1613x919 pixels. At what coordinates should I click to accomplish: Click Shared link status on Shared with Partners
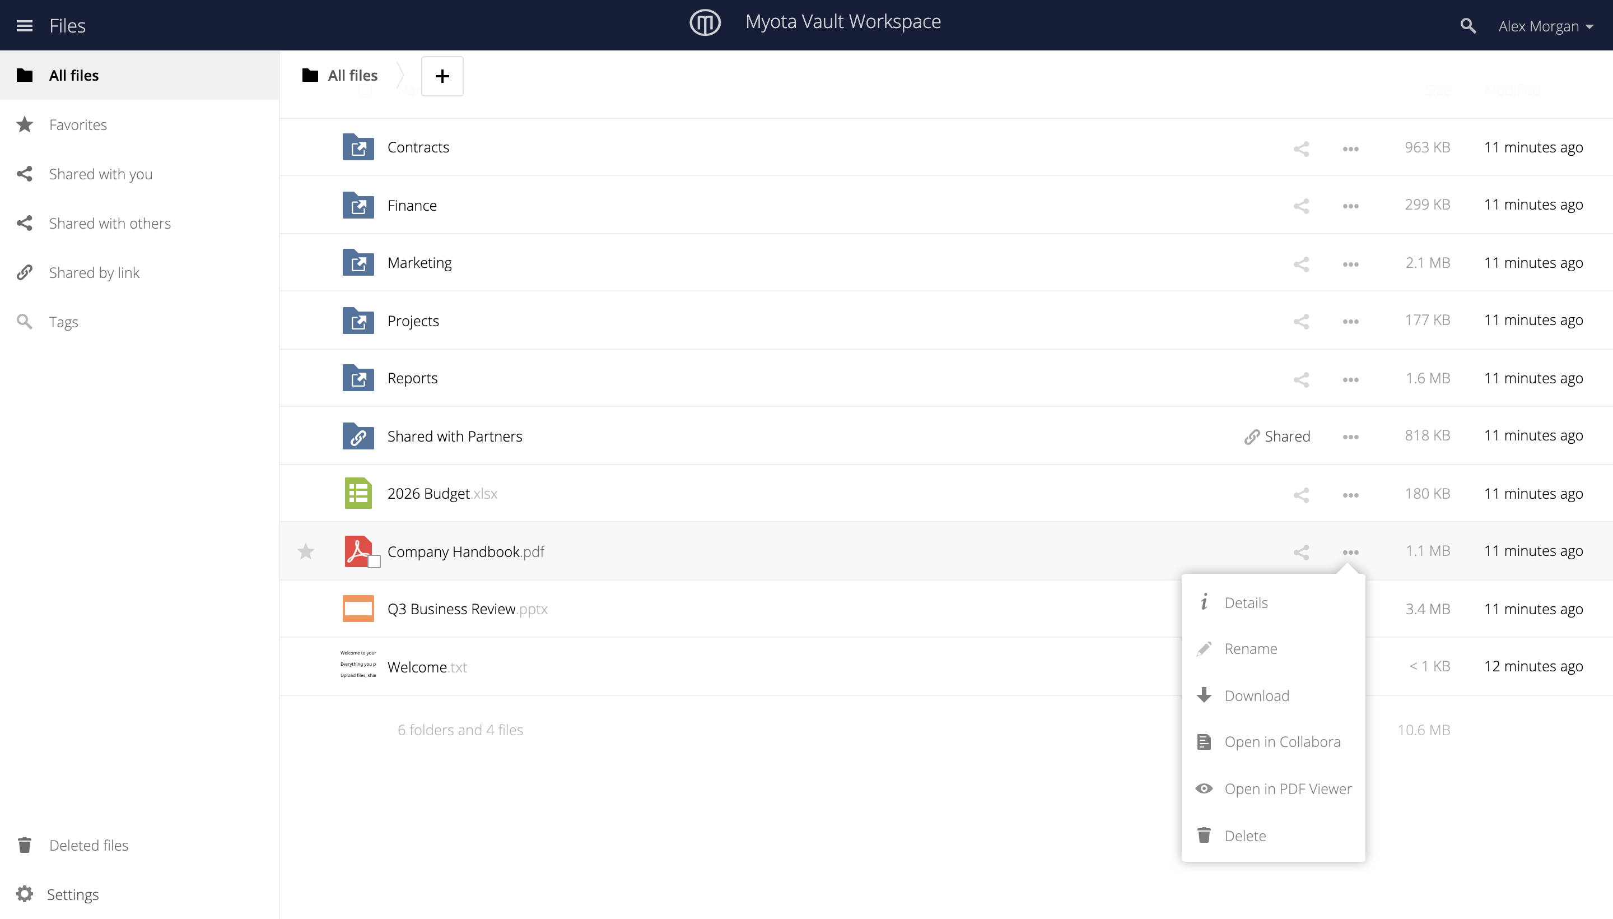click(x=1277, y=437)
